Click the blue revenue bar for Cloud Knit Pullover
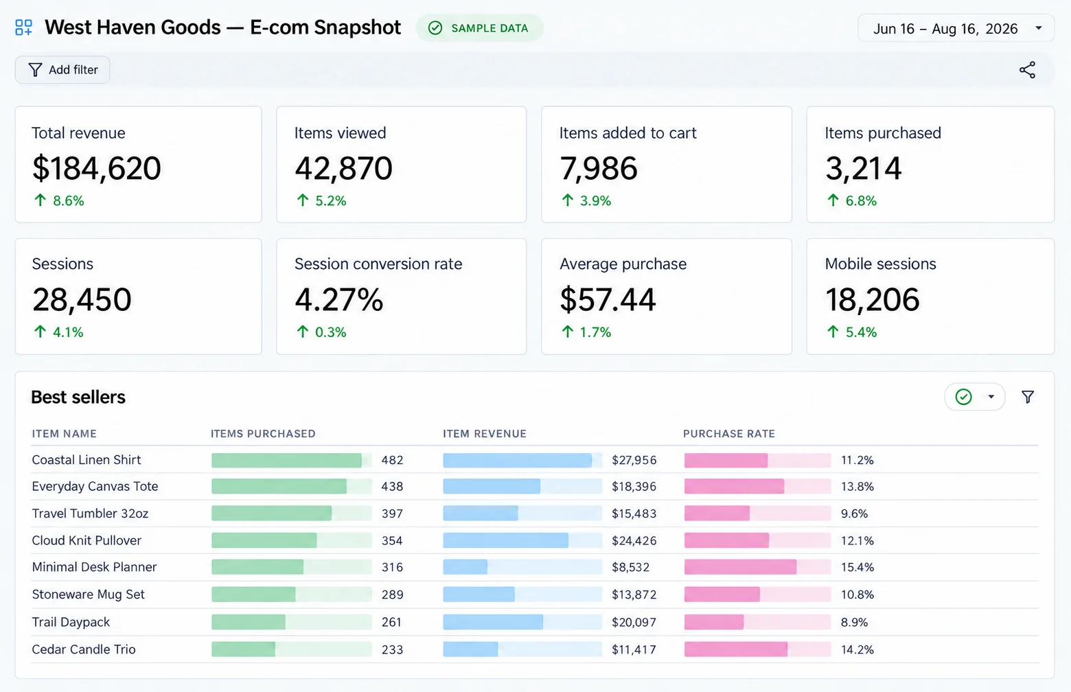The height and width of the screenshot is (692, 1071). click(506, 541)
